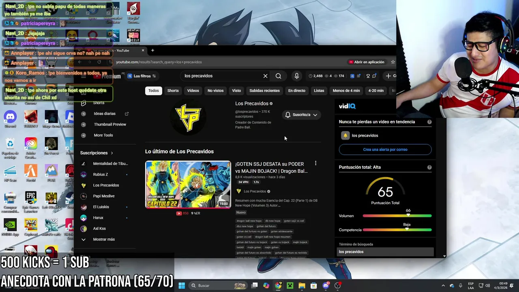Open Goten SSJ video thumbnail
This screenshot has height=292, width=519.
tap(188, 185)
